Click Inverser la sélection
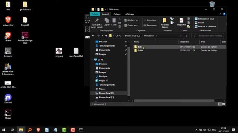The width and height of the screenshot is (238, 133). pos(205,26)
